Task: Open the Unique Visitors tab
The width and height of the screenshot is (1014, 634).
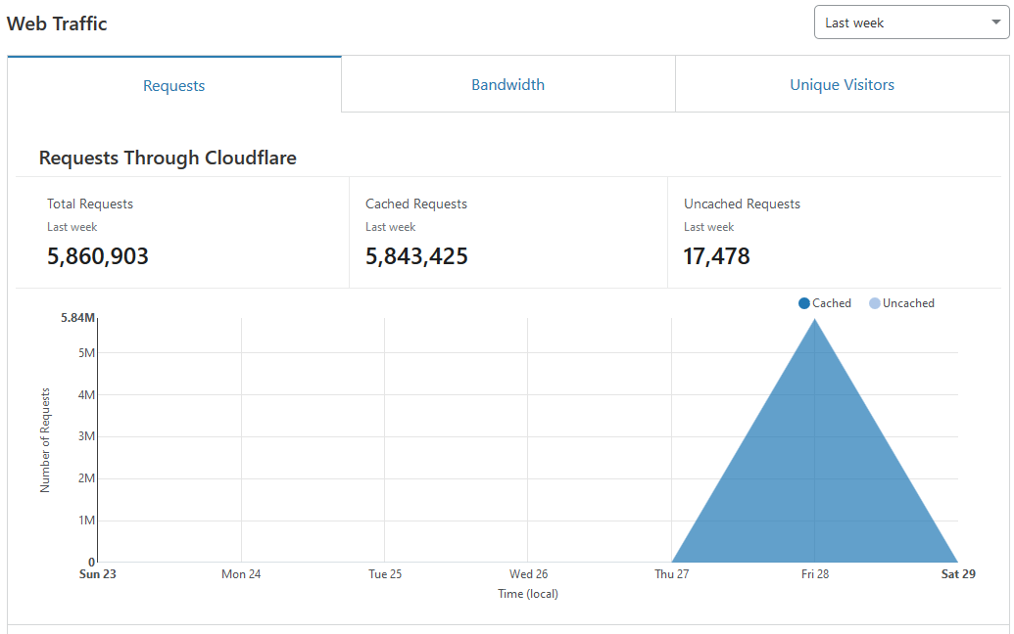Action: (842, 85)
